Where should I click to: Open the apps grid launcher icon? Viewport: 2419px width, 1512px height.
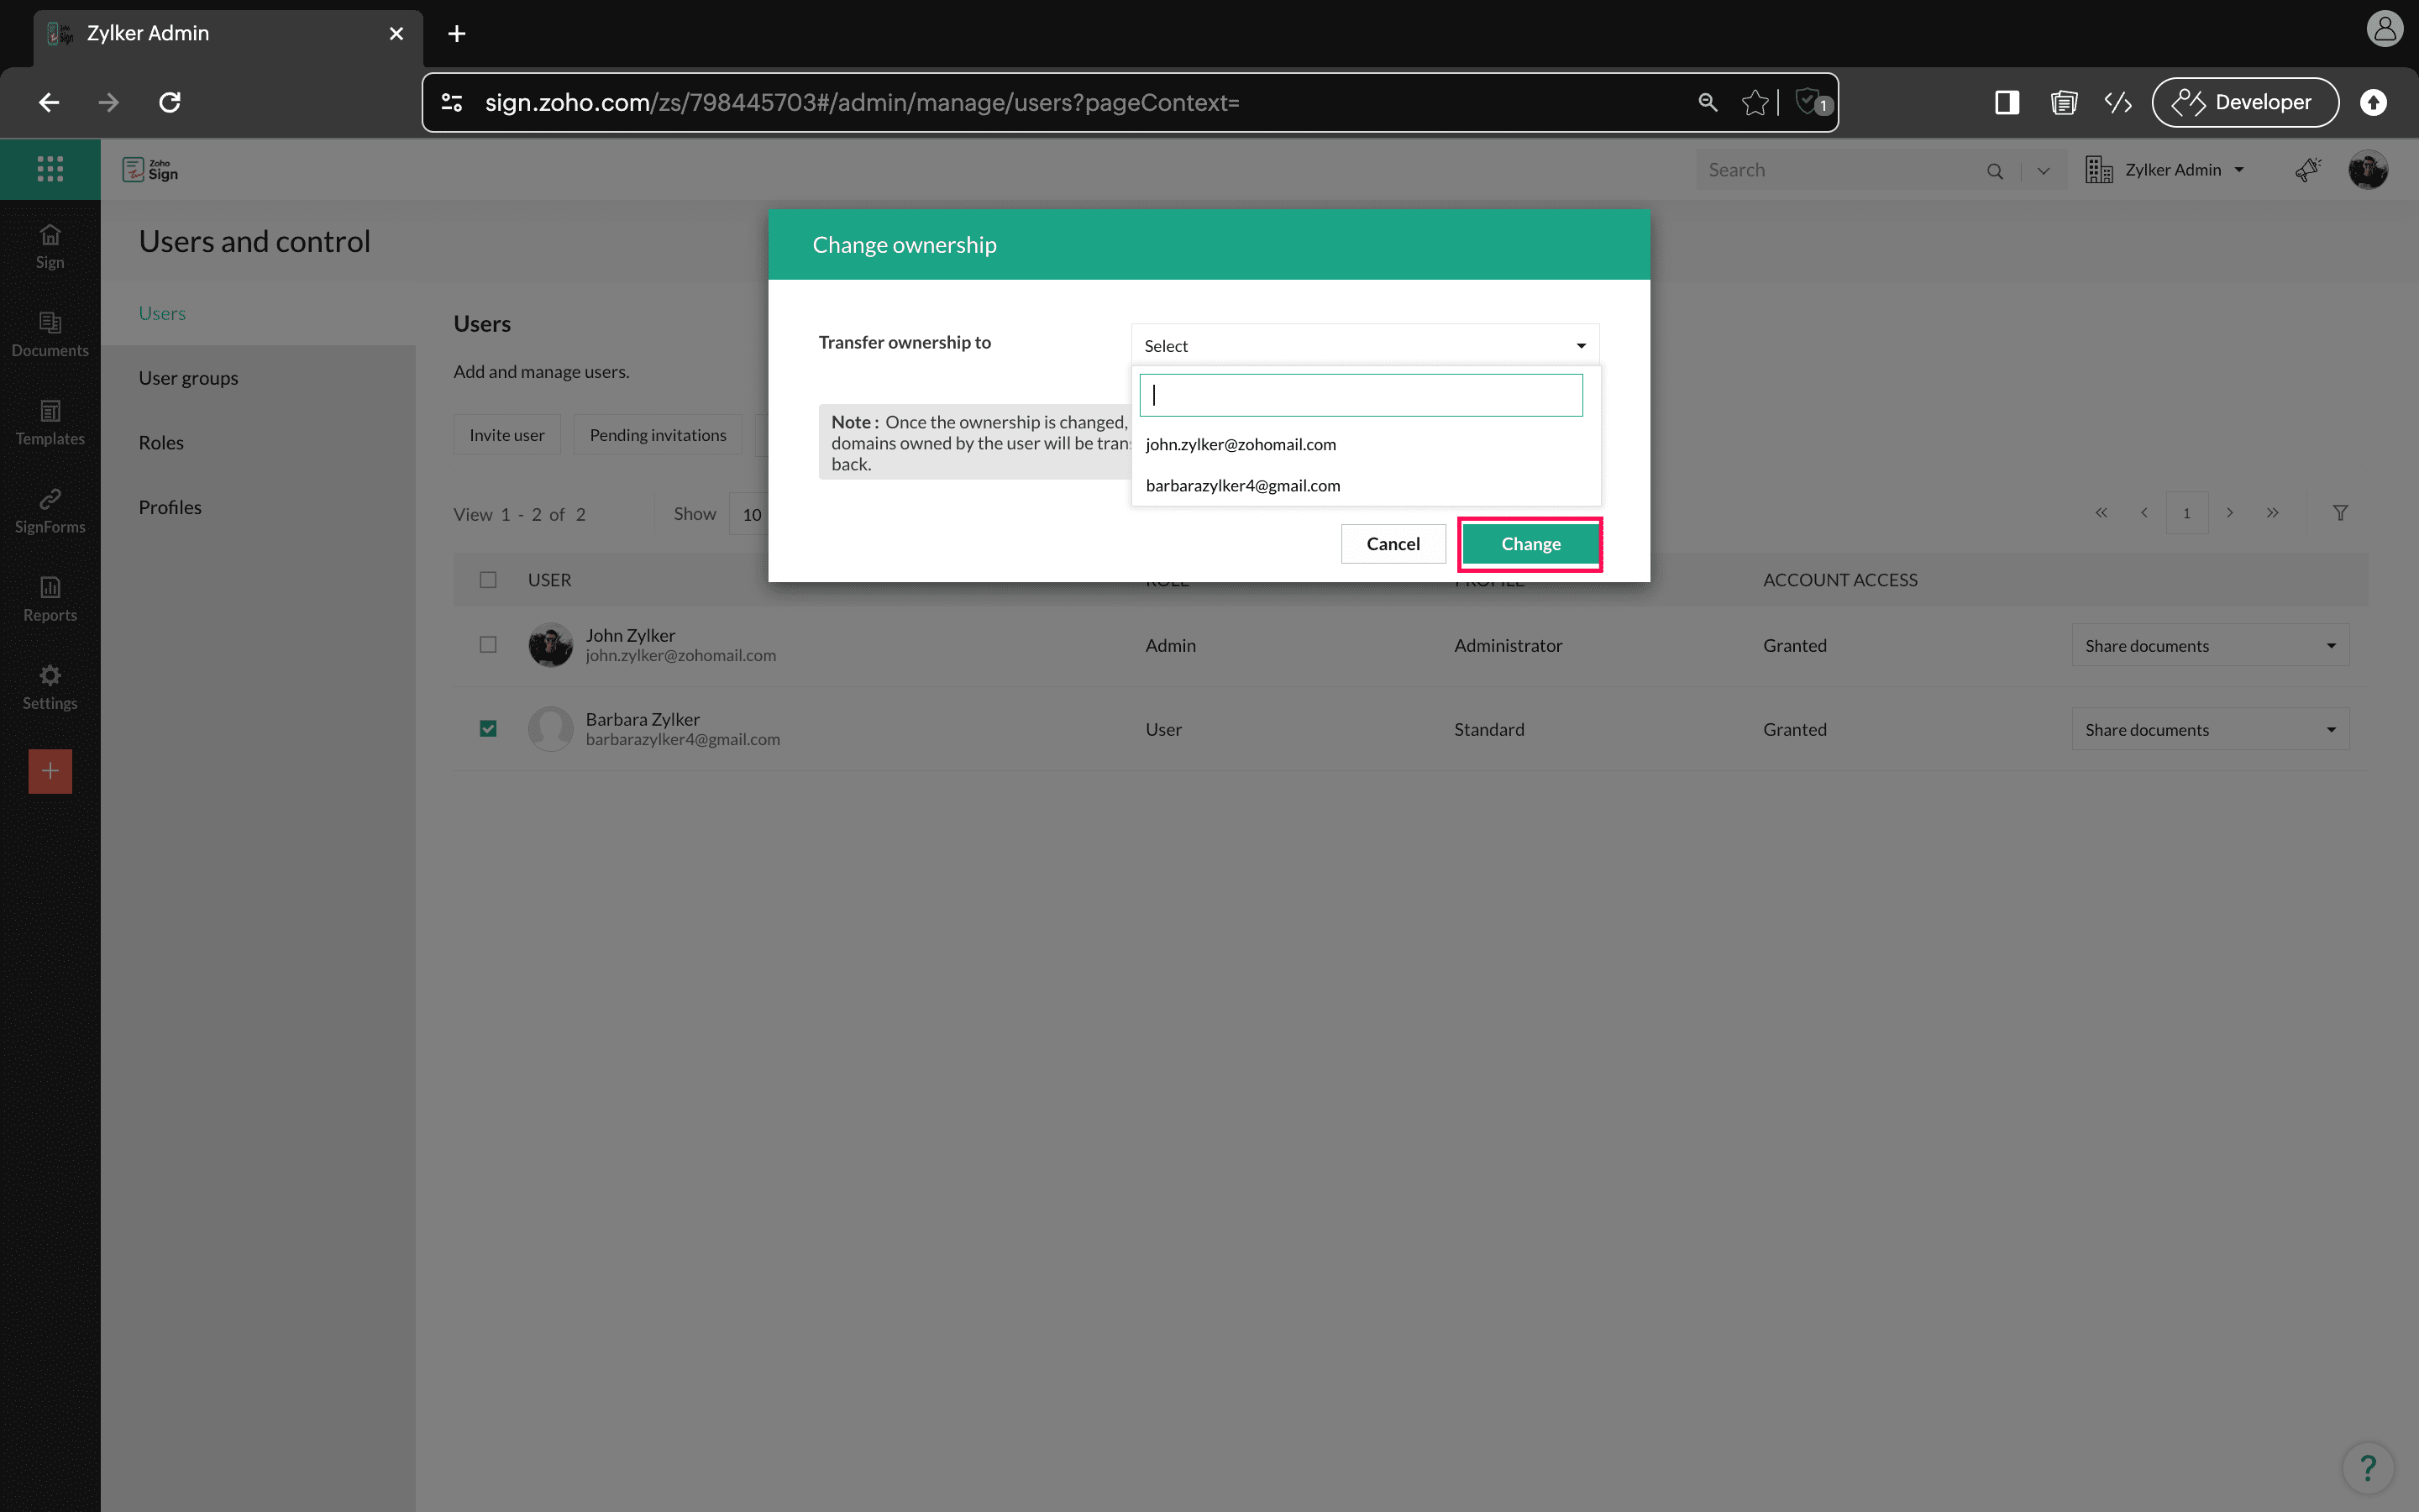click(50, 169)
